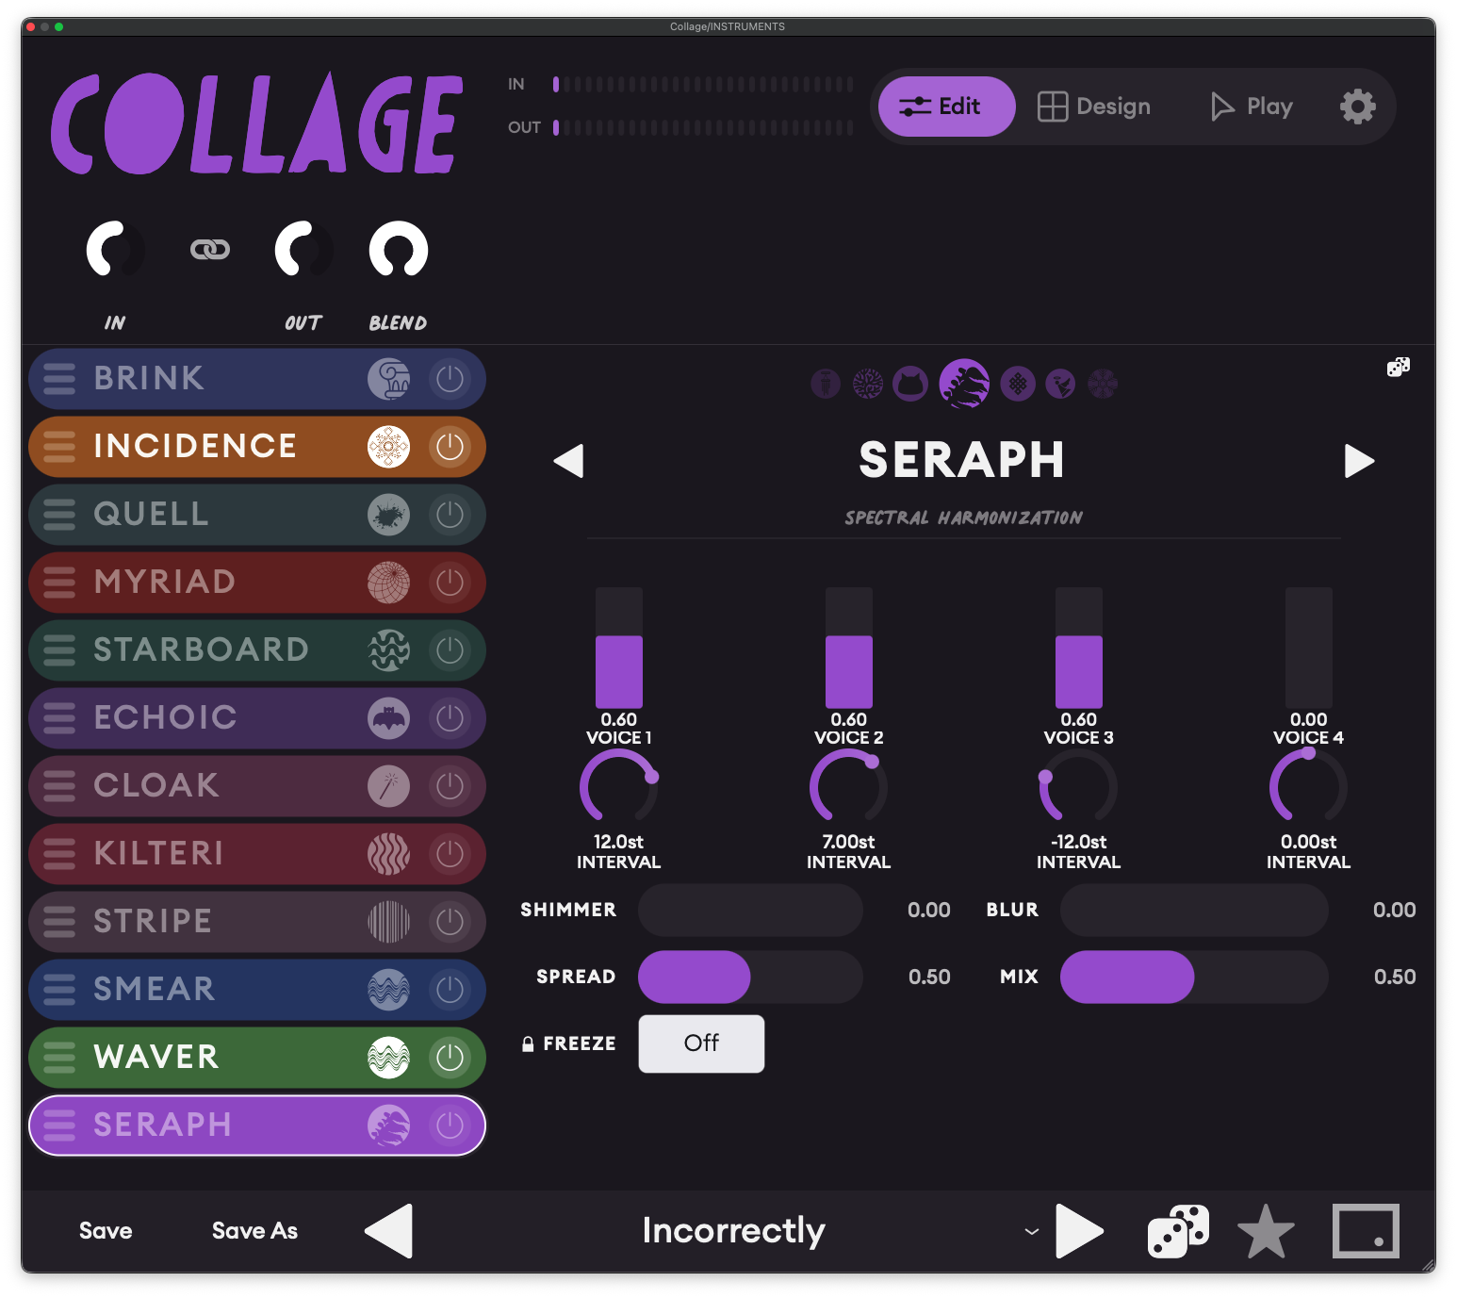Click the KILTERI wavy lines emblem icon
Viewport: 1457px width, 1298px height.
click(388, 854)
